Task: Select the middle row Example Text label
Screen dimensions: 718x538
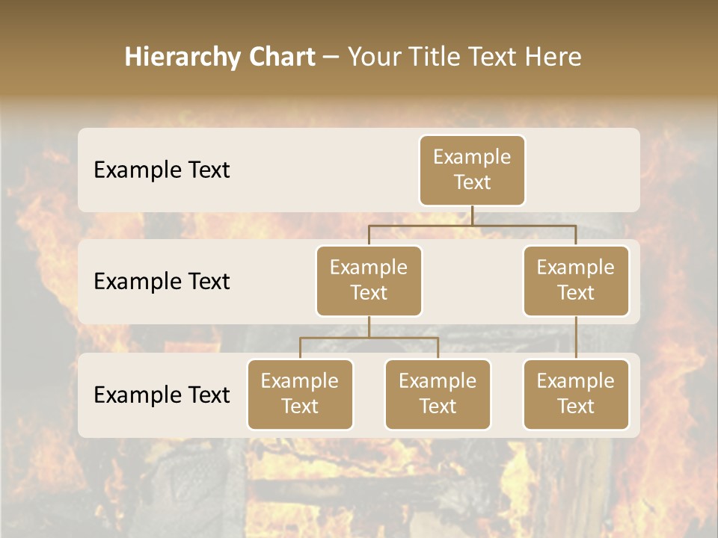Action: tap(162, 281)
